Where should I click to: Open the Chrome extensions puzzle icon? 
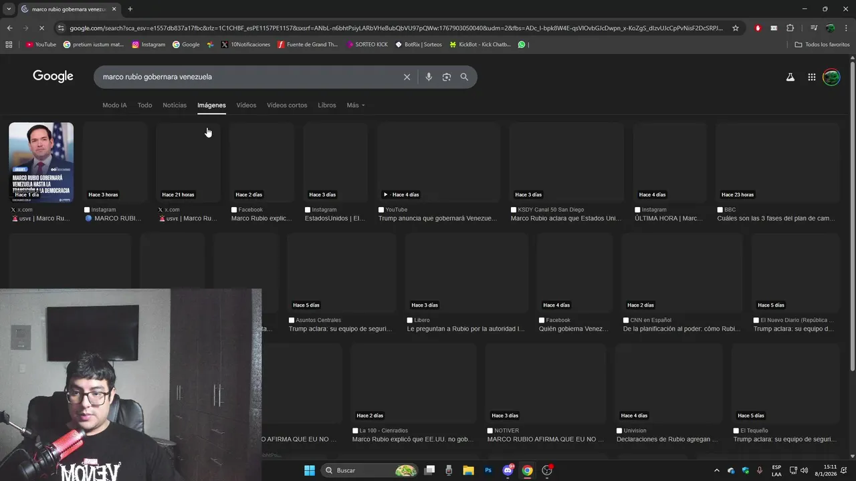point(790,28)
